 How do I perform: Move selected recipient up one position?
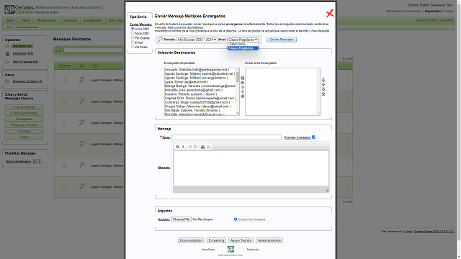pyautogui.click(x=323, y=84)
